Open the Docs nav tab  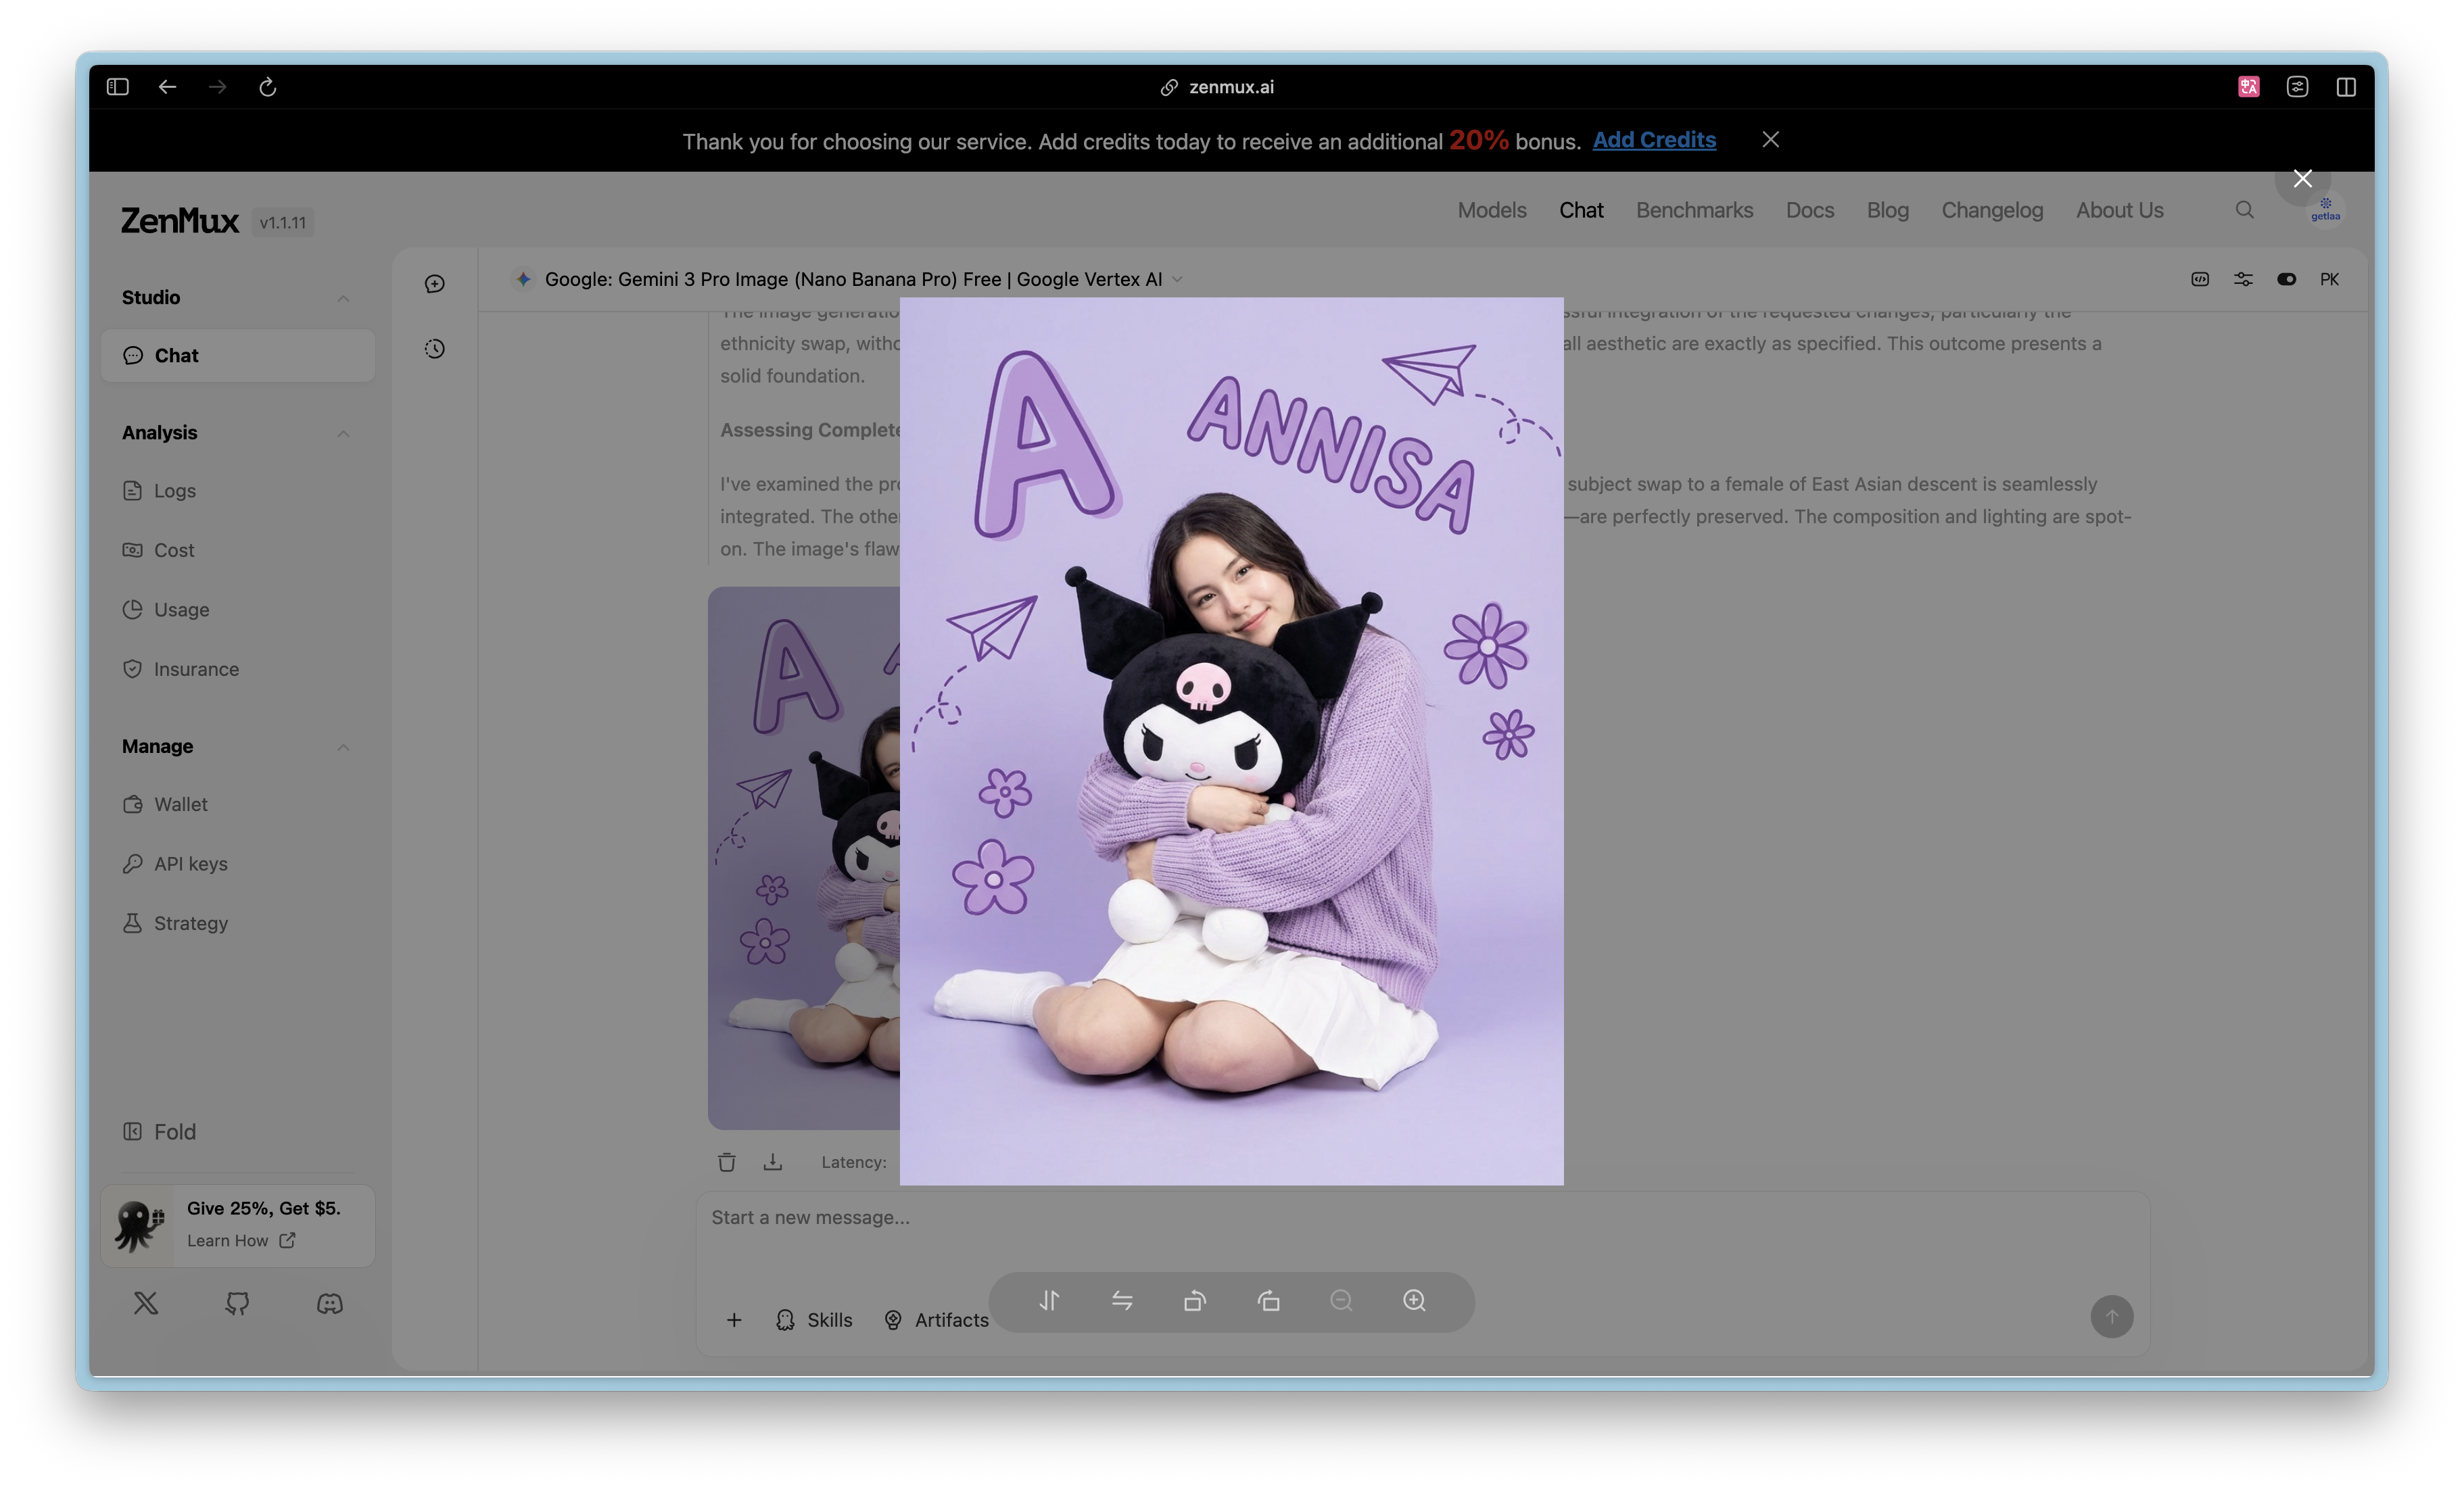tap(1809, 210)
